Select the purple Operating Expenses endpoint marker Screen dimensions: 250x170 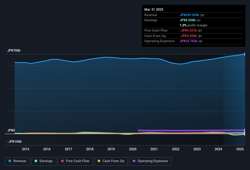click(x=245, y=130)
